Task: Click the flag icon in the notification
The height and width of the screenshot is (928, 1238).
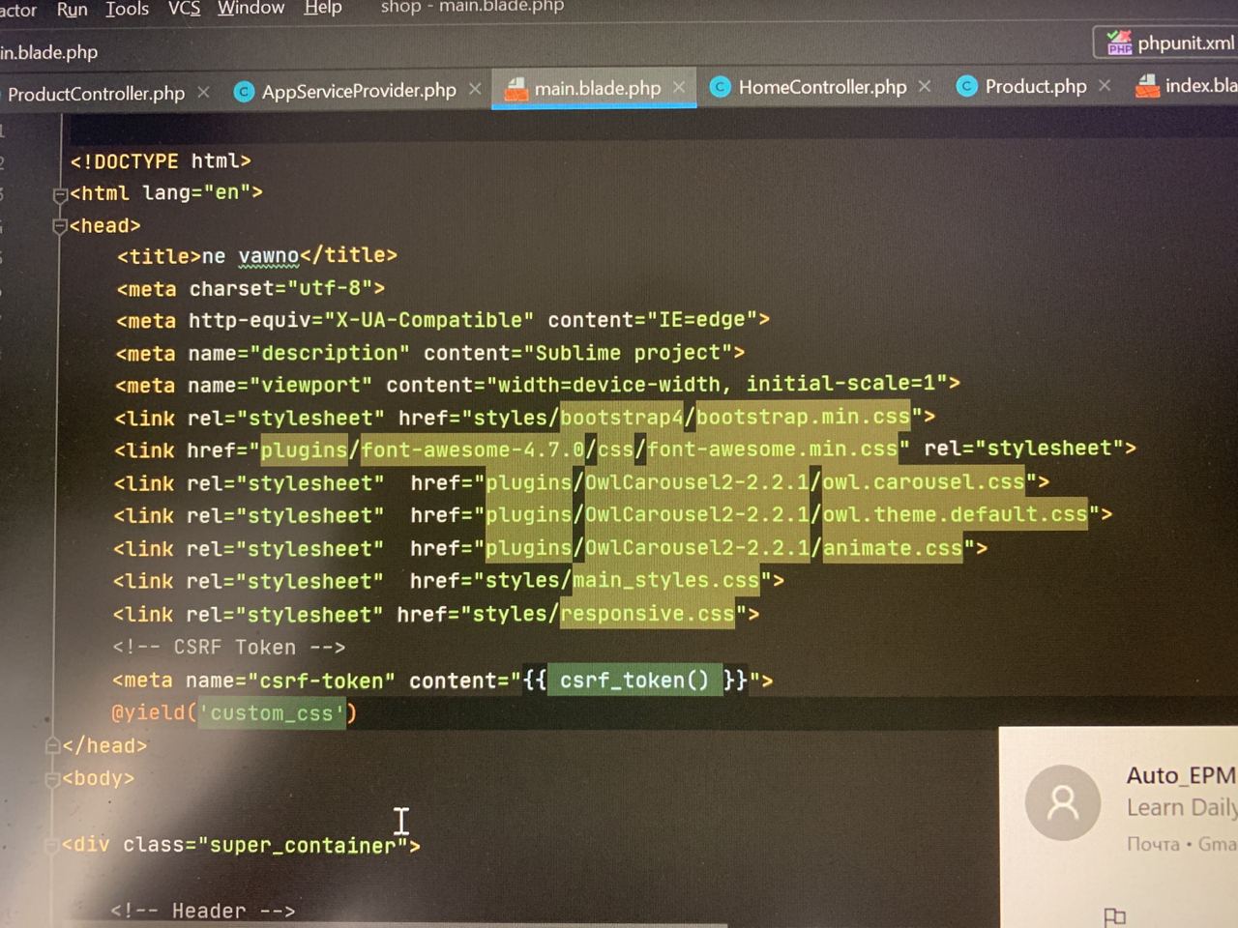Action: [1115, 916]
